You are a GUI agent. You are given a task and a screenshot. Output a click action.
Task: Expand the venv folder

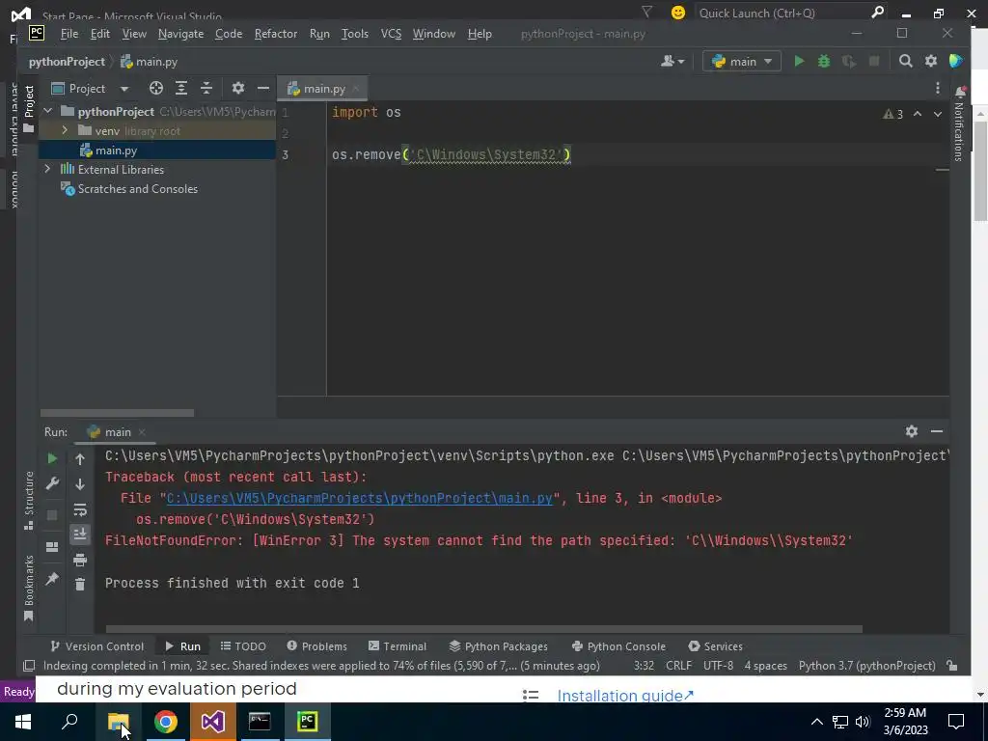[65, 130]
